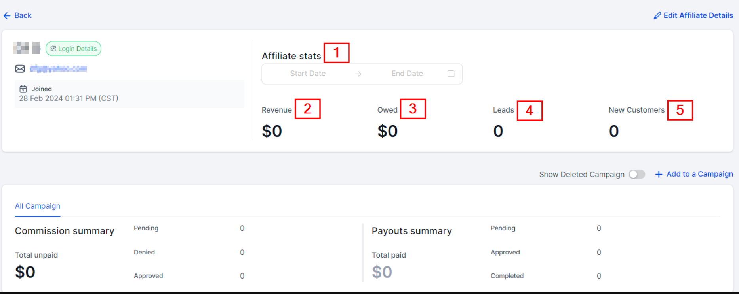Click the envelope email icon
The width and height of the screenshot is (739, 294).
(x=20, y=69)
